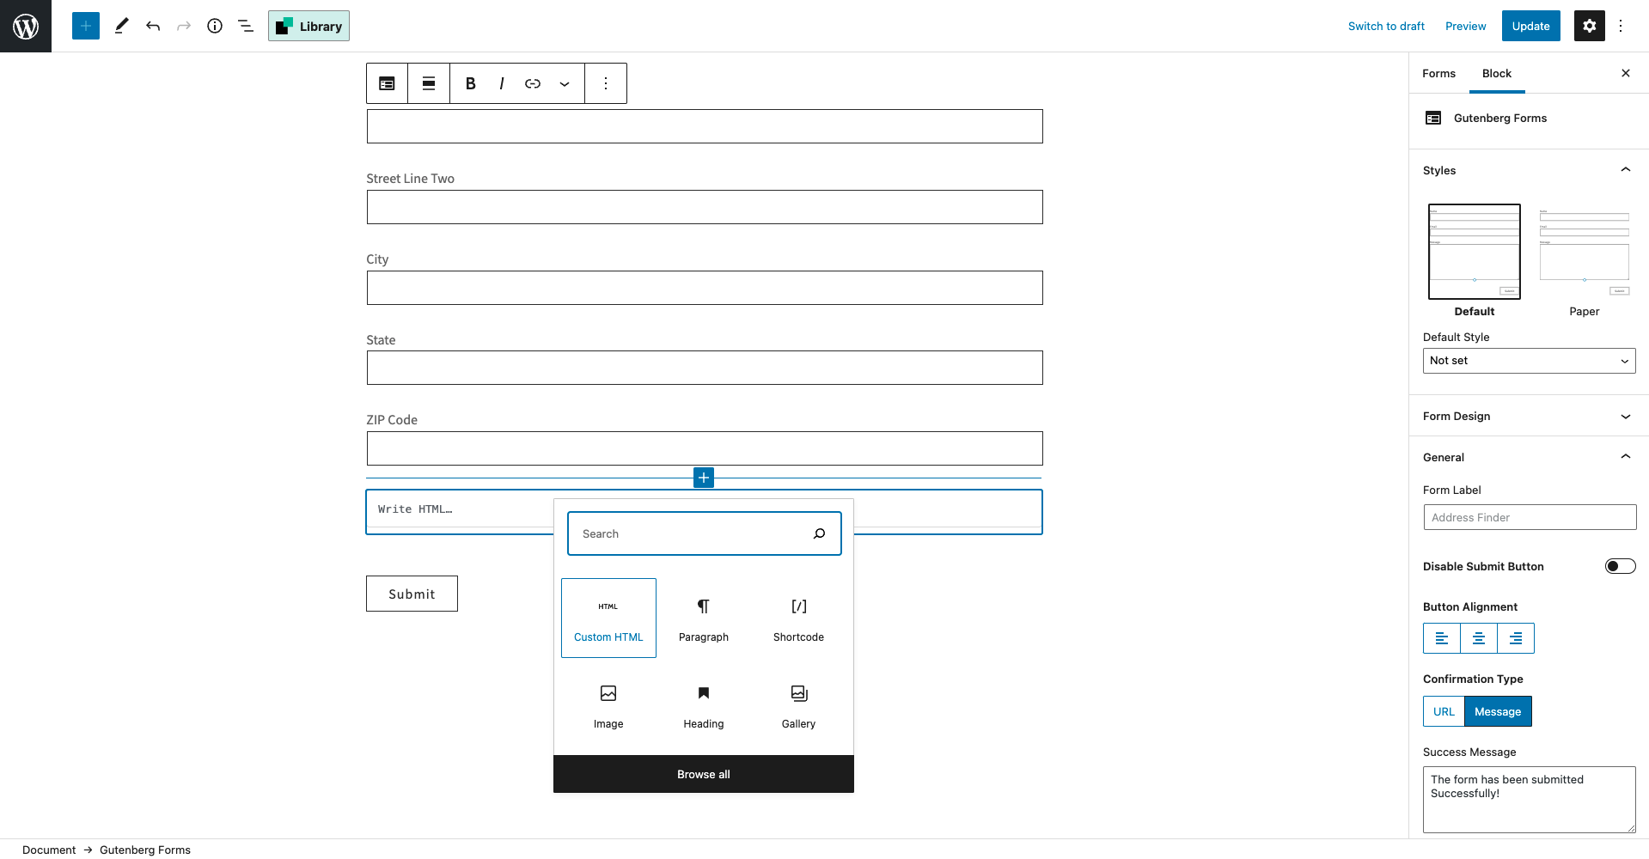The height and width of the screenshot is (859, 1649).
Task: Open the block inserter with the plus icon
Action: [x=85, y=26]
